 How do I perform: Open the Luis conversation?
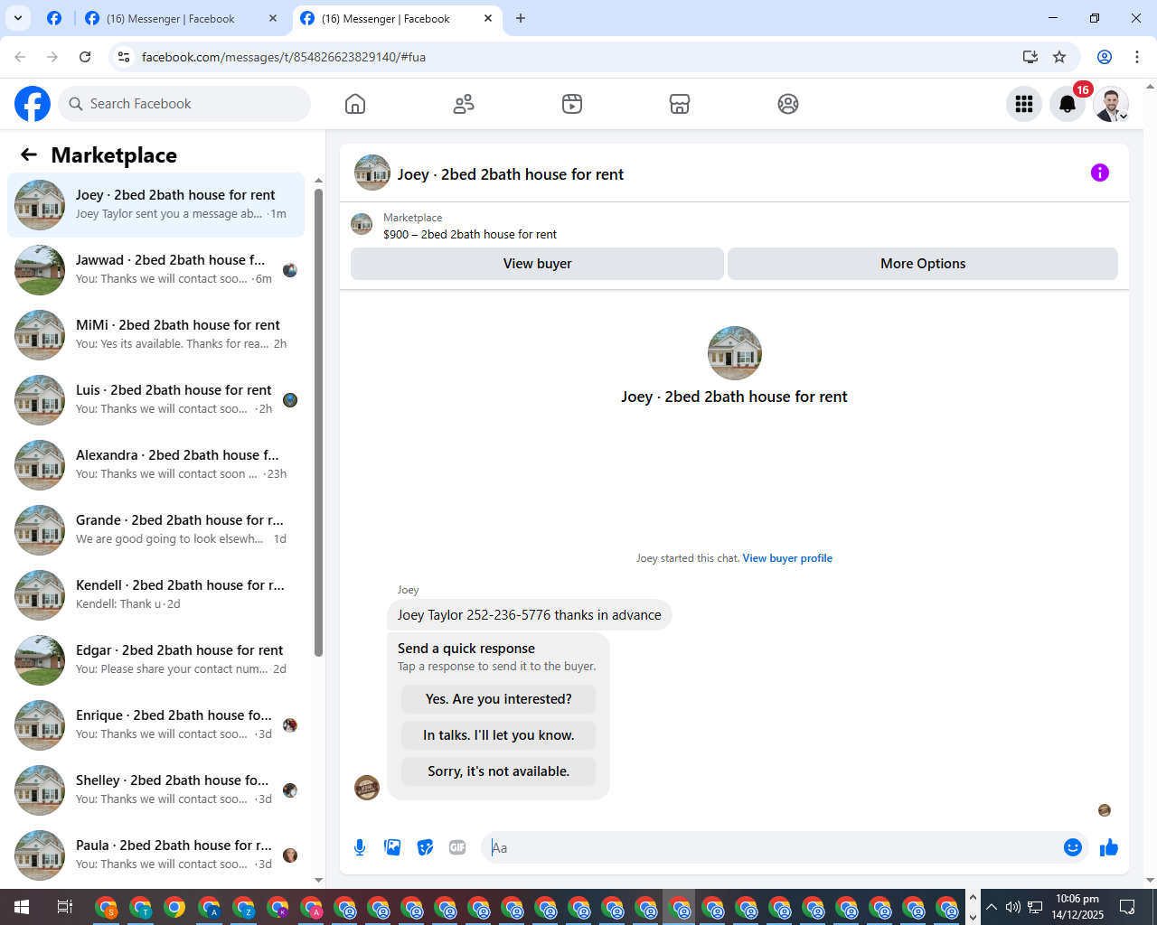click(x=156, y=400)
